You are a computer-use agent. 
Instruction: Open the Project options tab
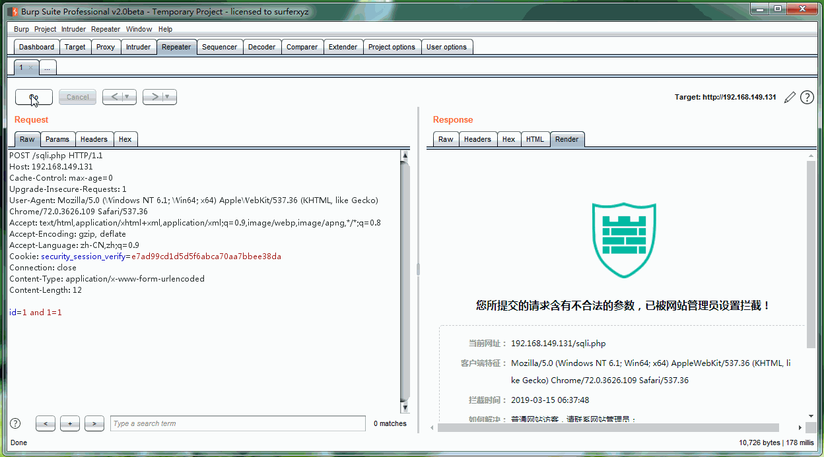pos(392,47)
